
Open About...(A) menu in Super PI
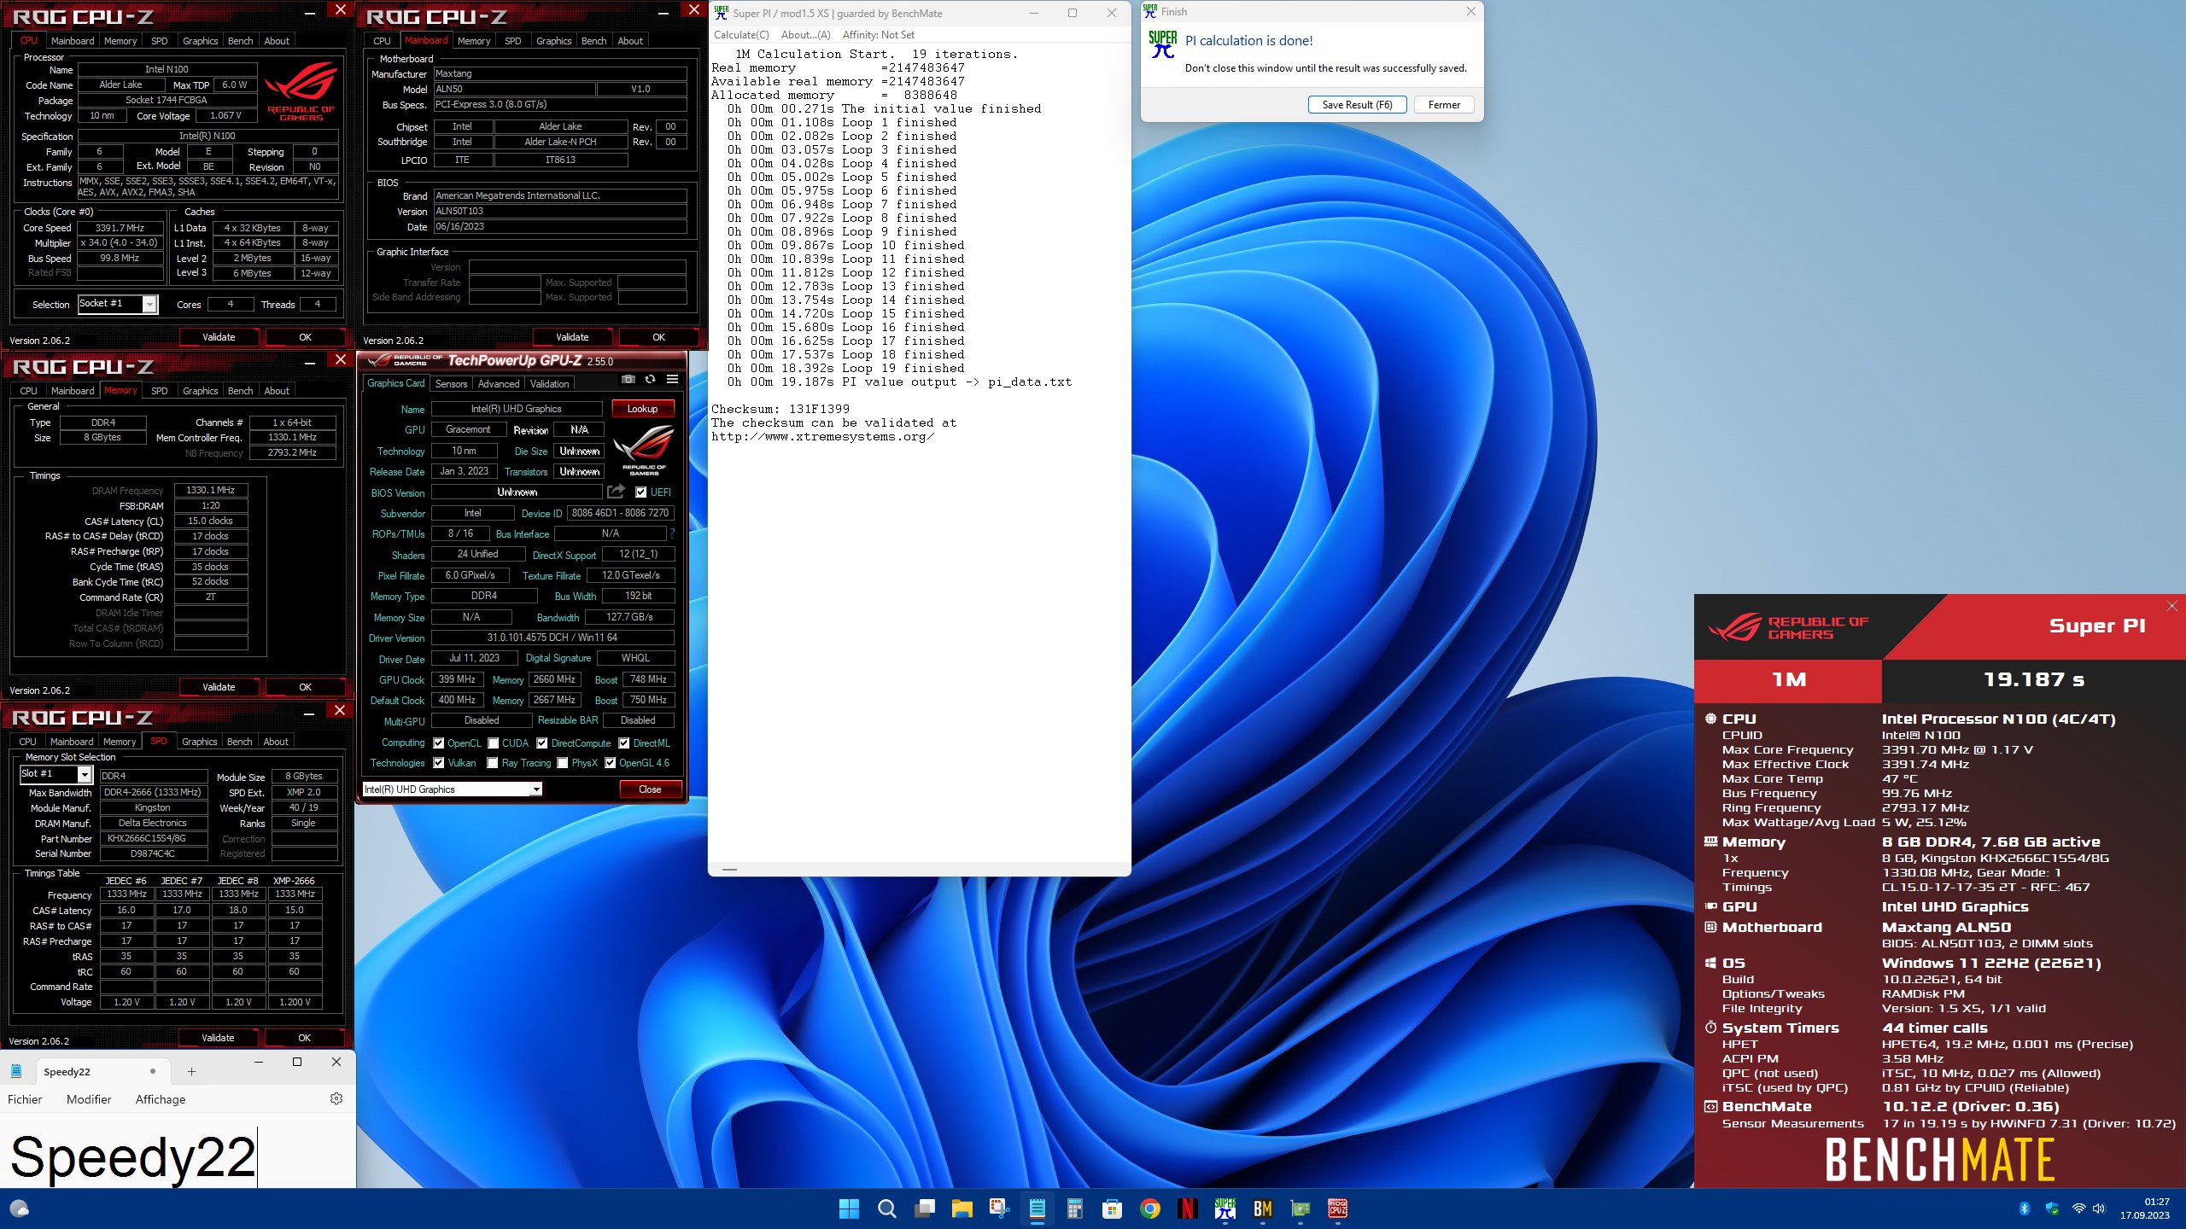click(806, 35)
